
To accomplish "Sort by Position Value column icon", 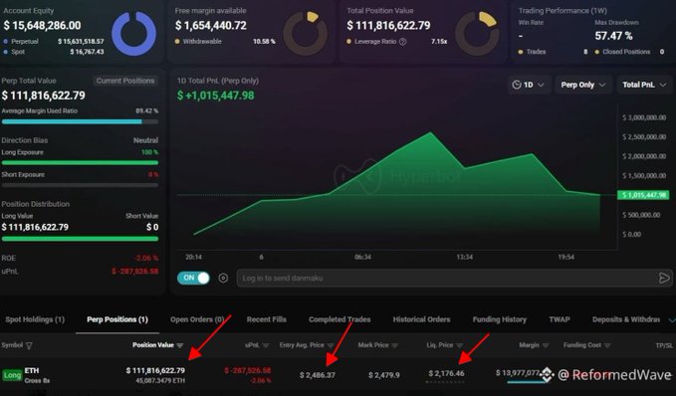I will 180,345.
